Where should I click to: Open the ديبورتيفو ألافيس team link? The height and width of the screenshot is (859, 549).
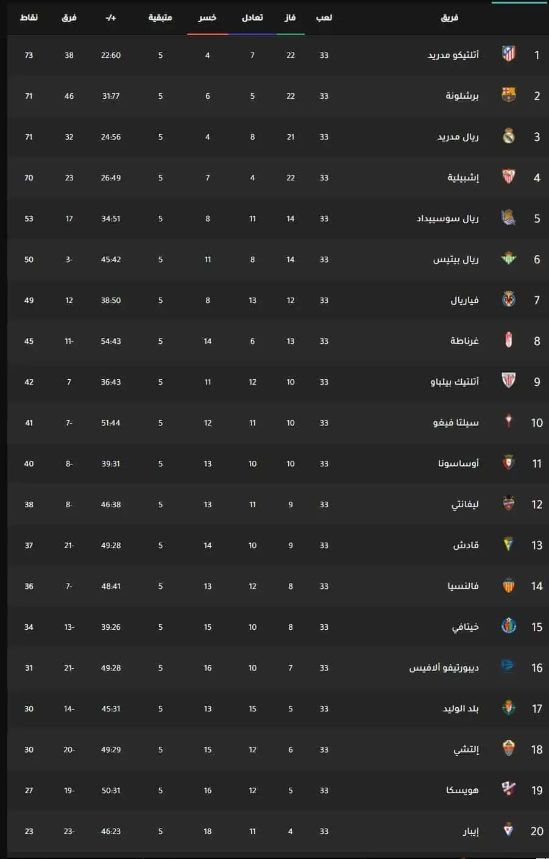click(x=444, y=668)
